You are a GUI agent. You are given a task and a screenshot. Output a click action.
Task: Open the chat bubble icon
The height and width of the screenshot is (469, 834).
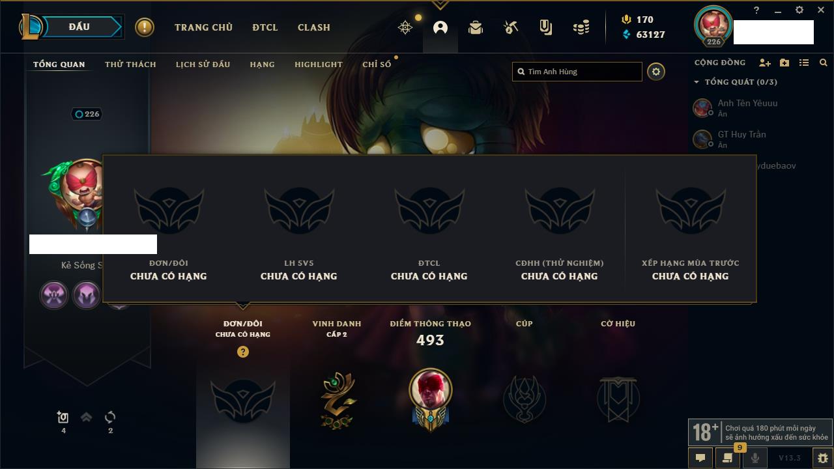pos(700,458)
